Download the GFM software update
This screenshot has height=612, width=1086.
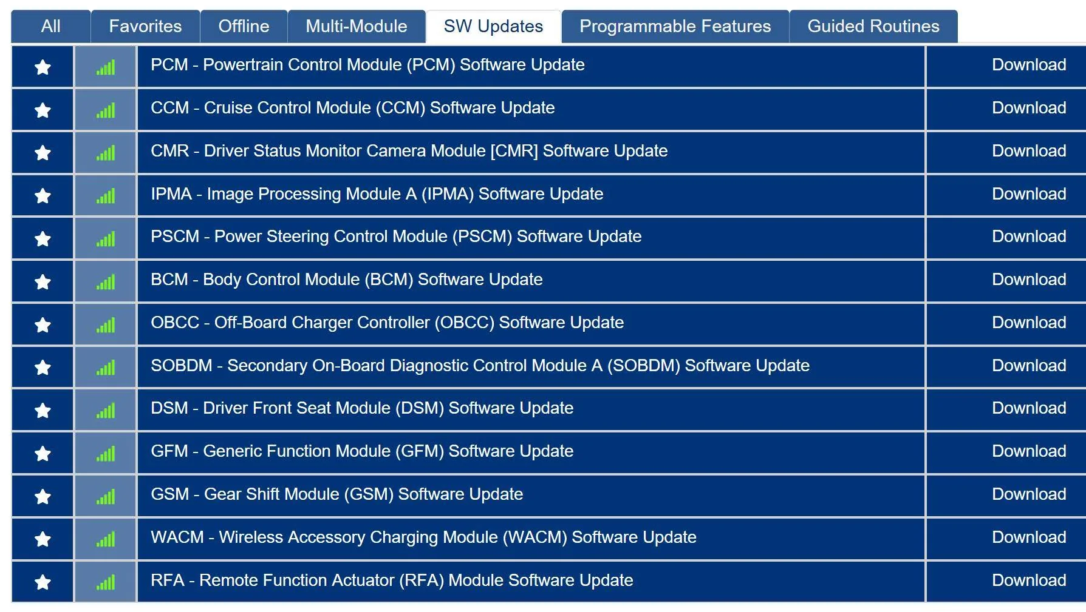pos(1029,451)
